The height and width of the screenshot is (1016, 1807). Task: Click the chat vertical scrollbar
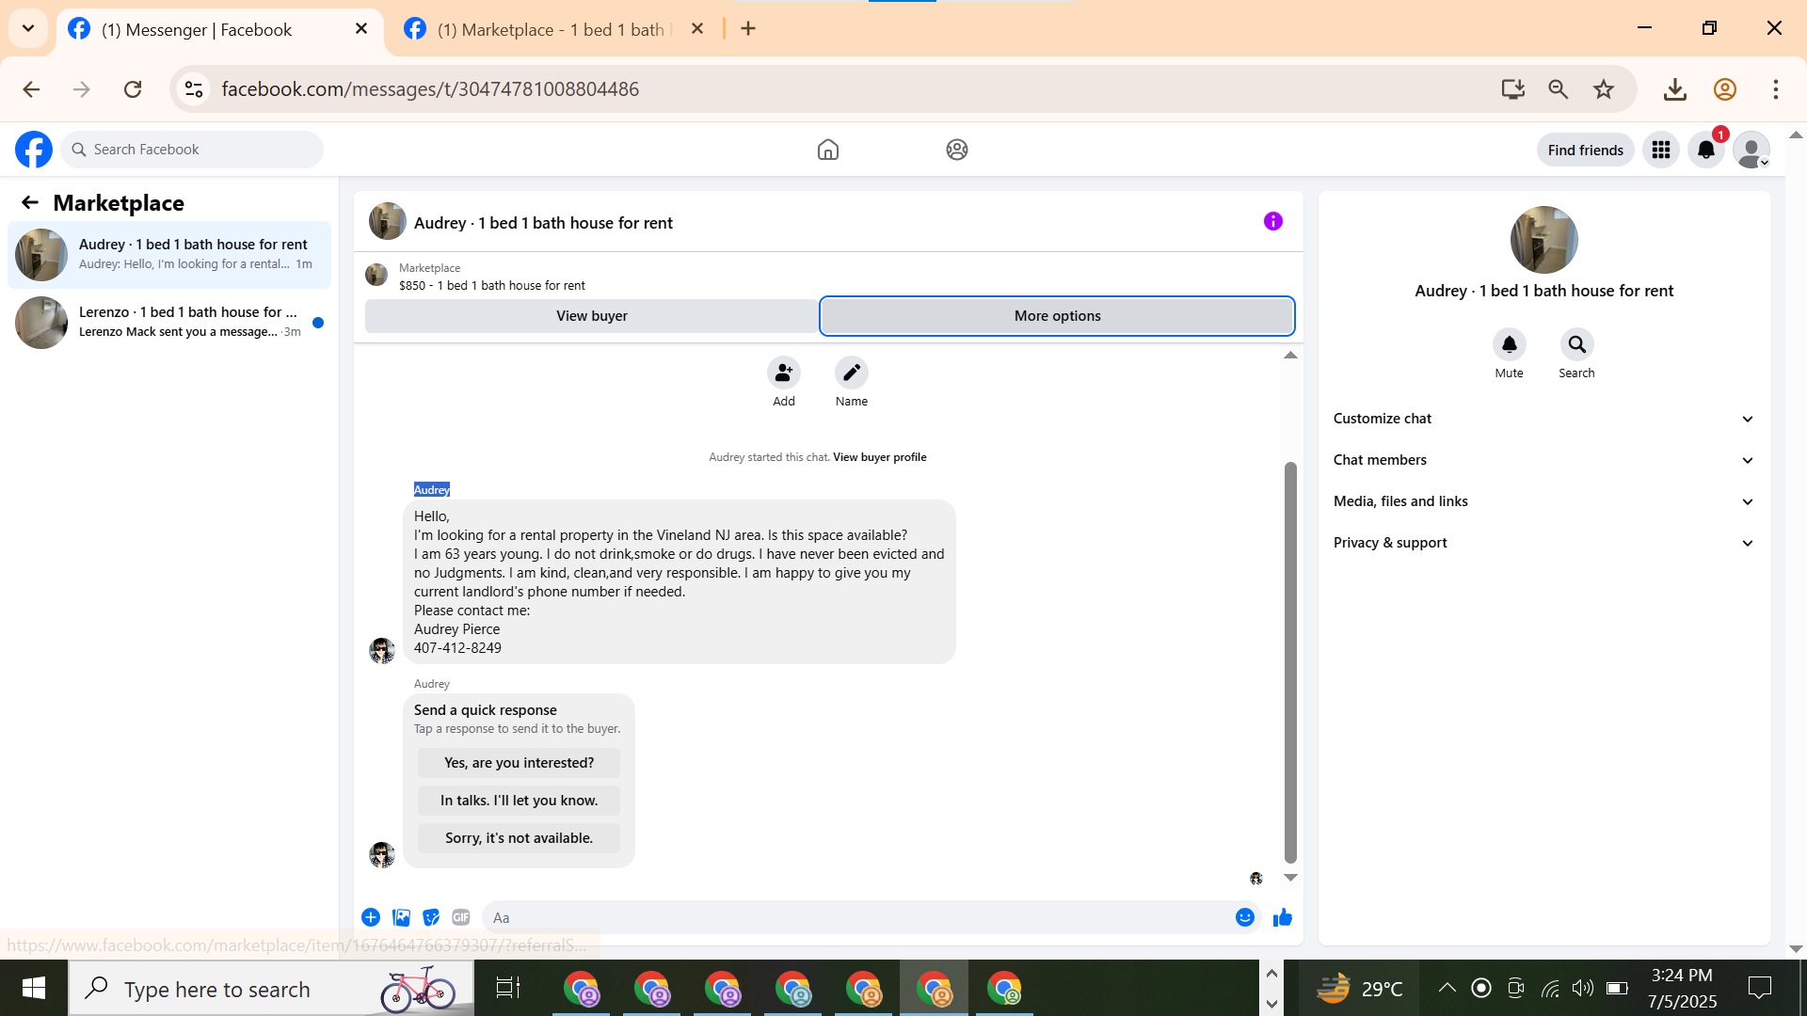tap(1290, 659)
